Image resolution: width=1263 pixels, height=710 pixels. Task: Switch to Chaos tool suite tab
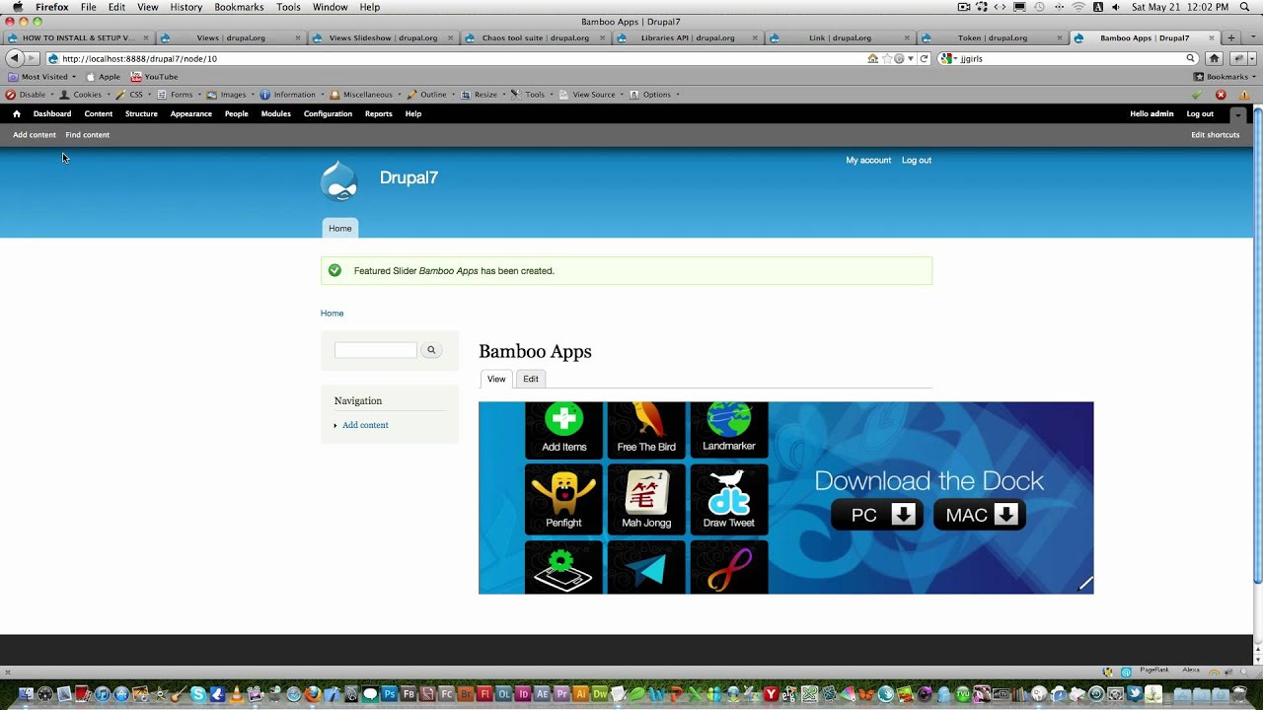[535, 38]
